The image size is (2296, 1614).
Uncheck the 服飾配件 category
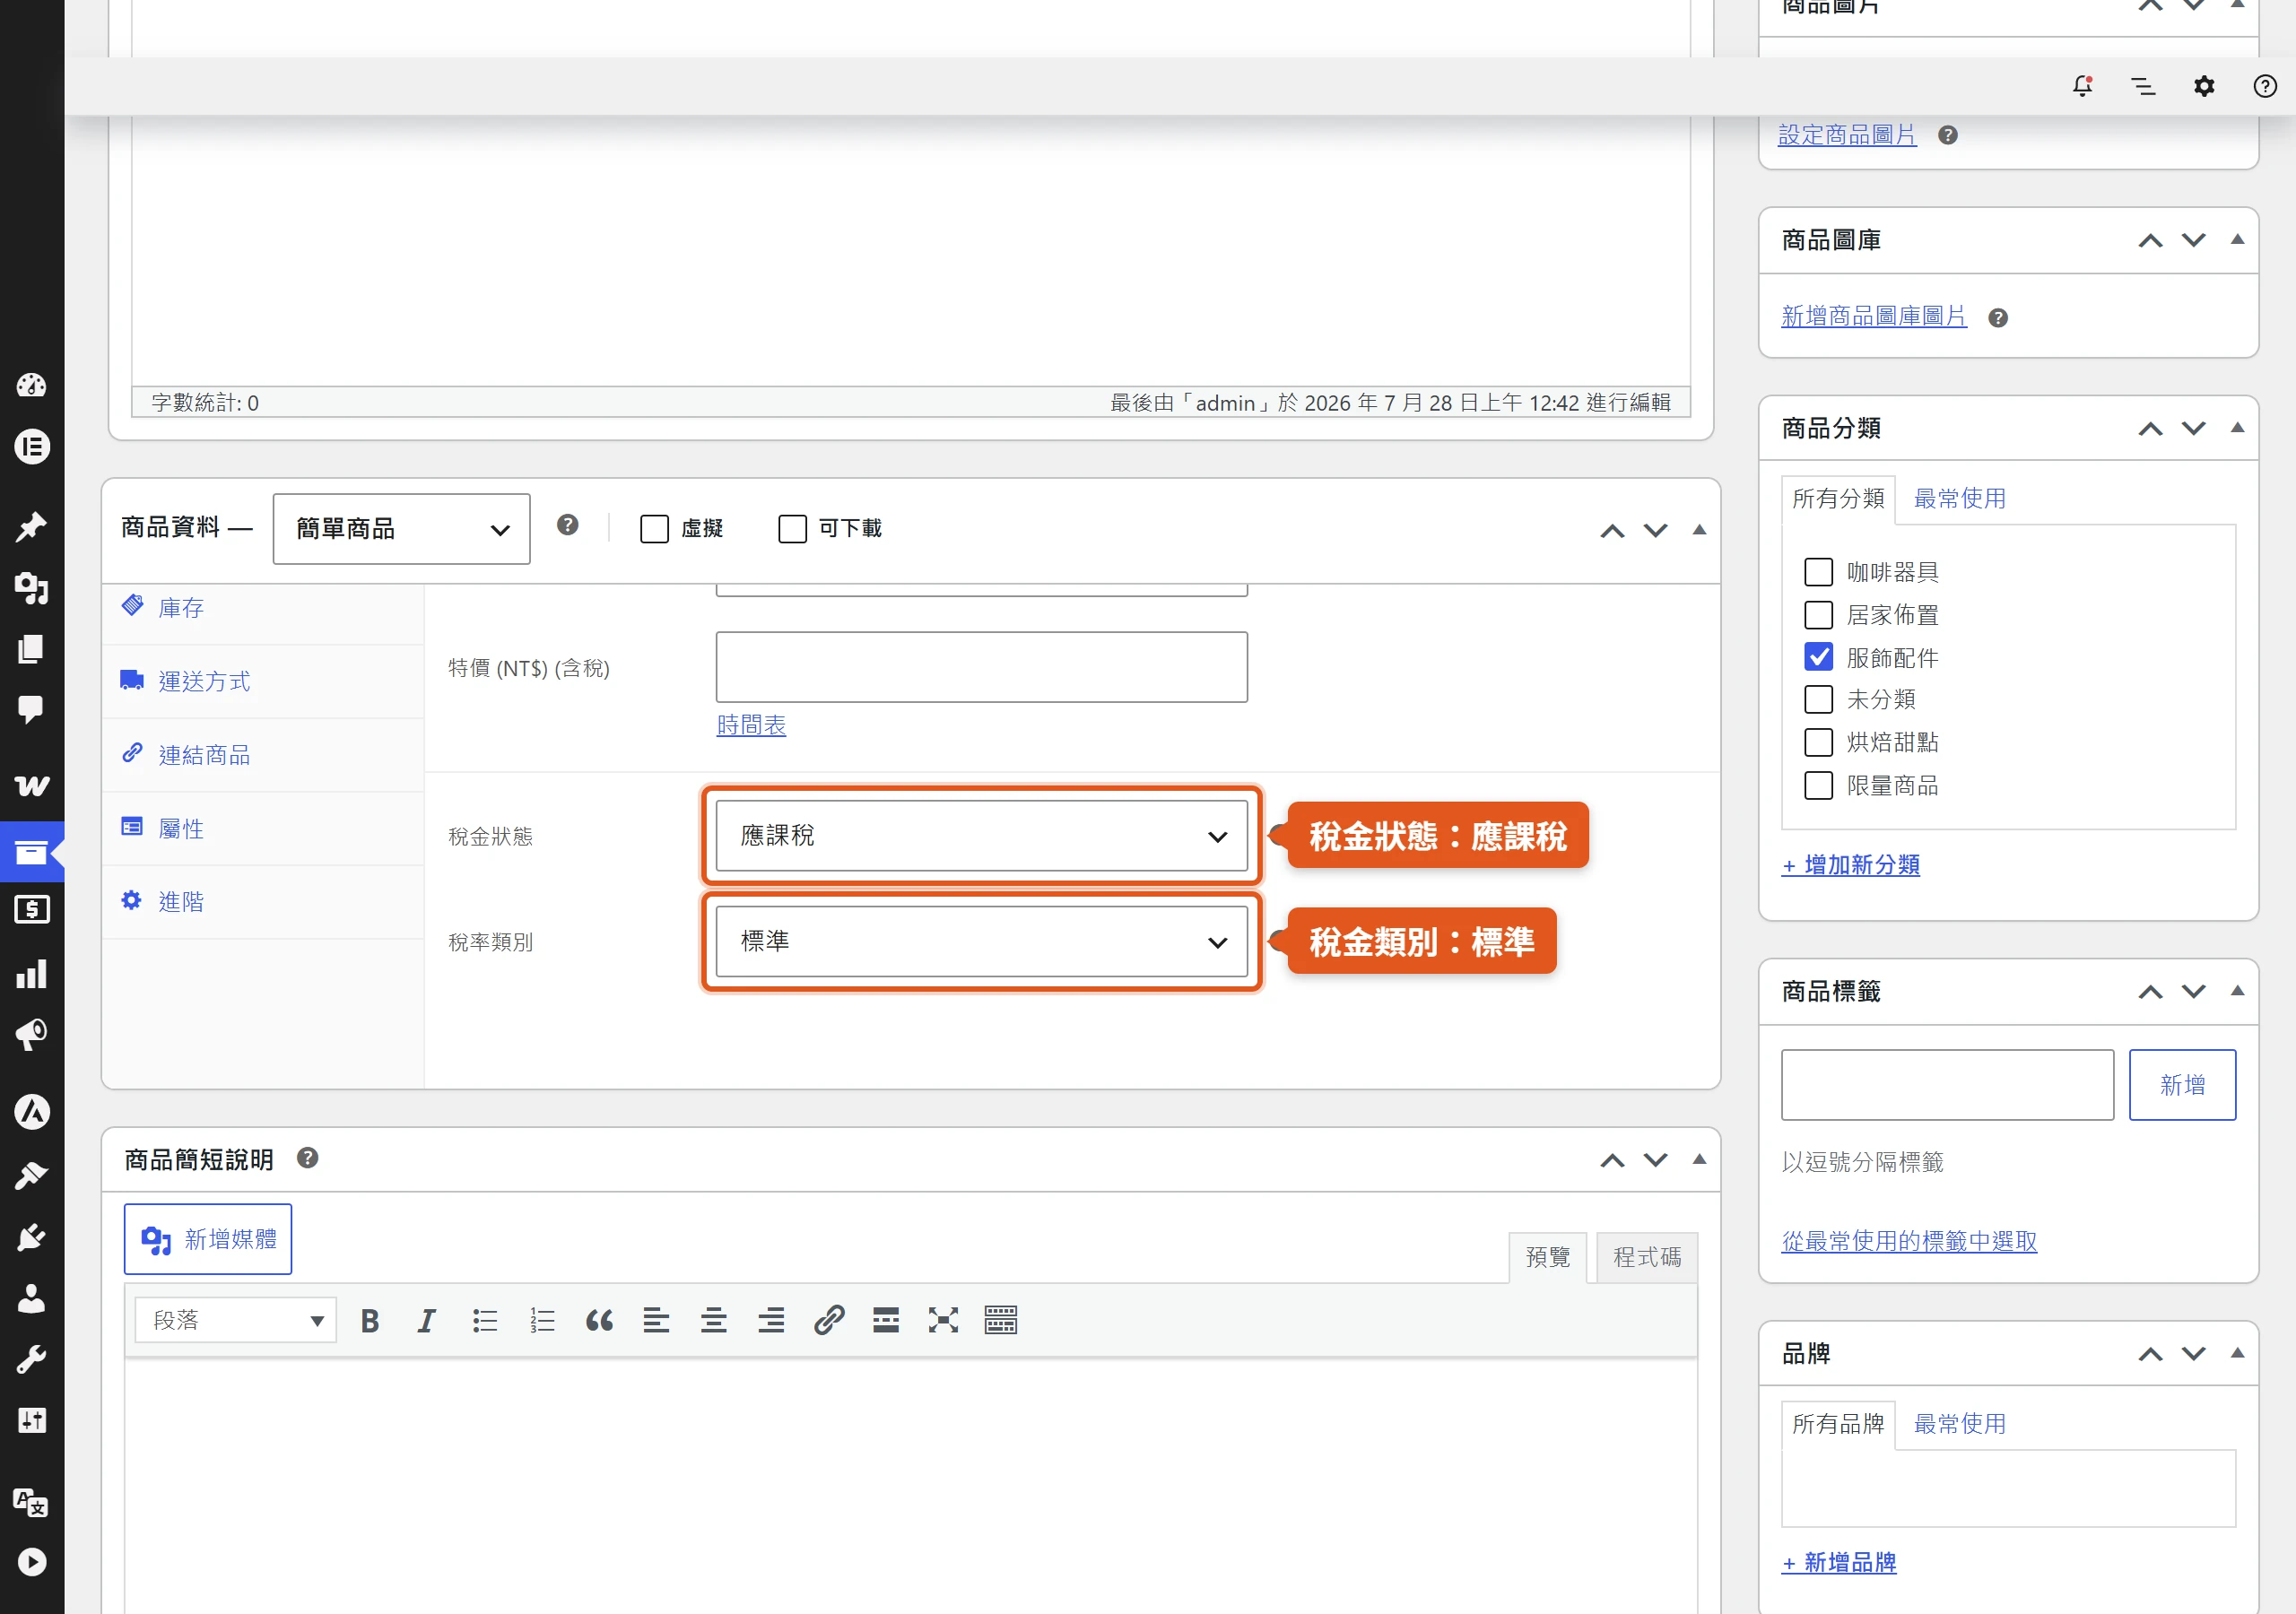1818,657
